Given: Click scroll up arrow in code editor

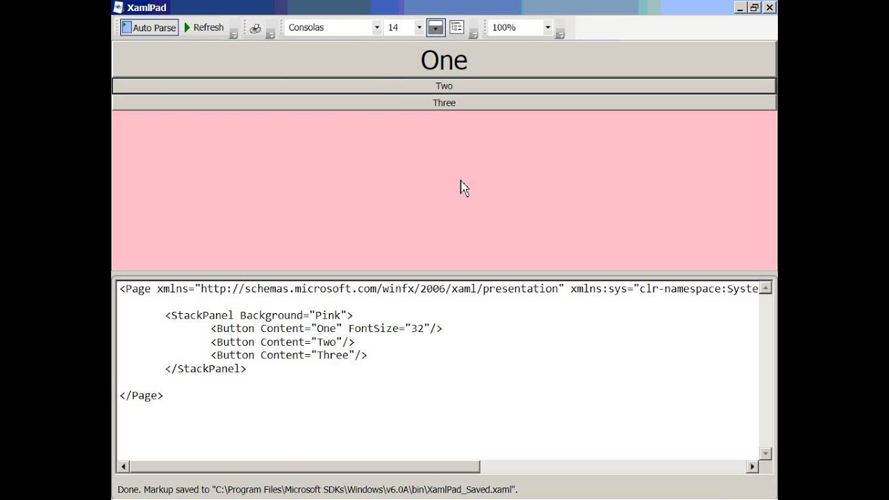Looking at the screenshot, I should pyautogui.click(x=765, y=287).
